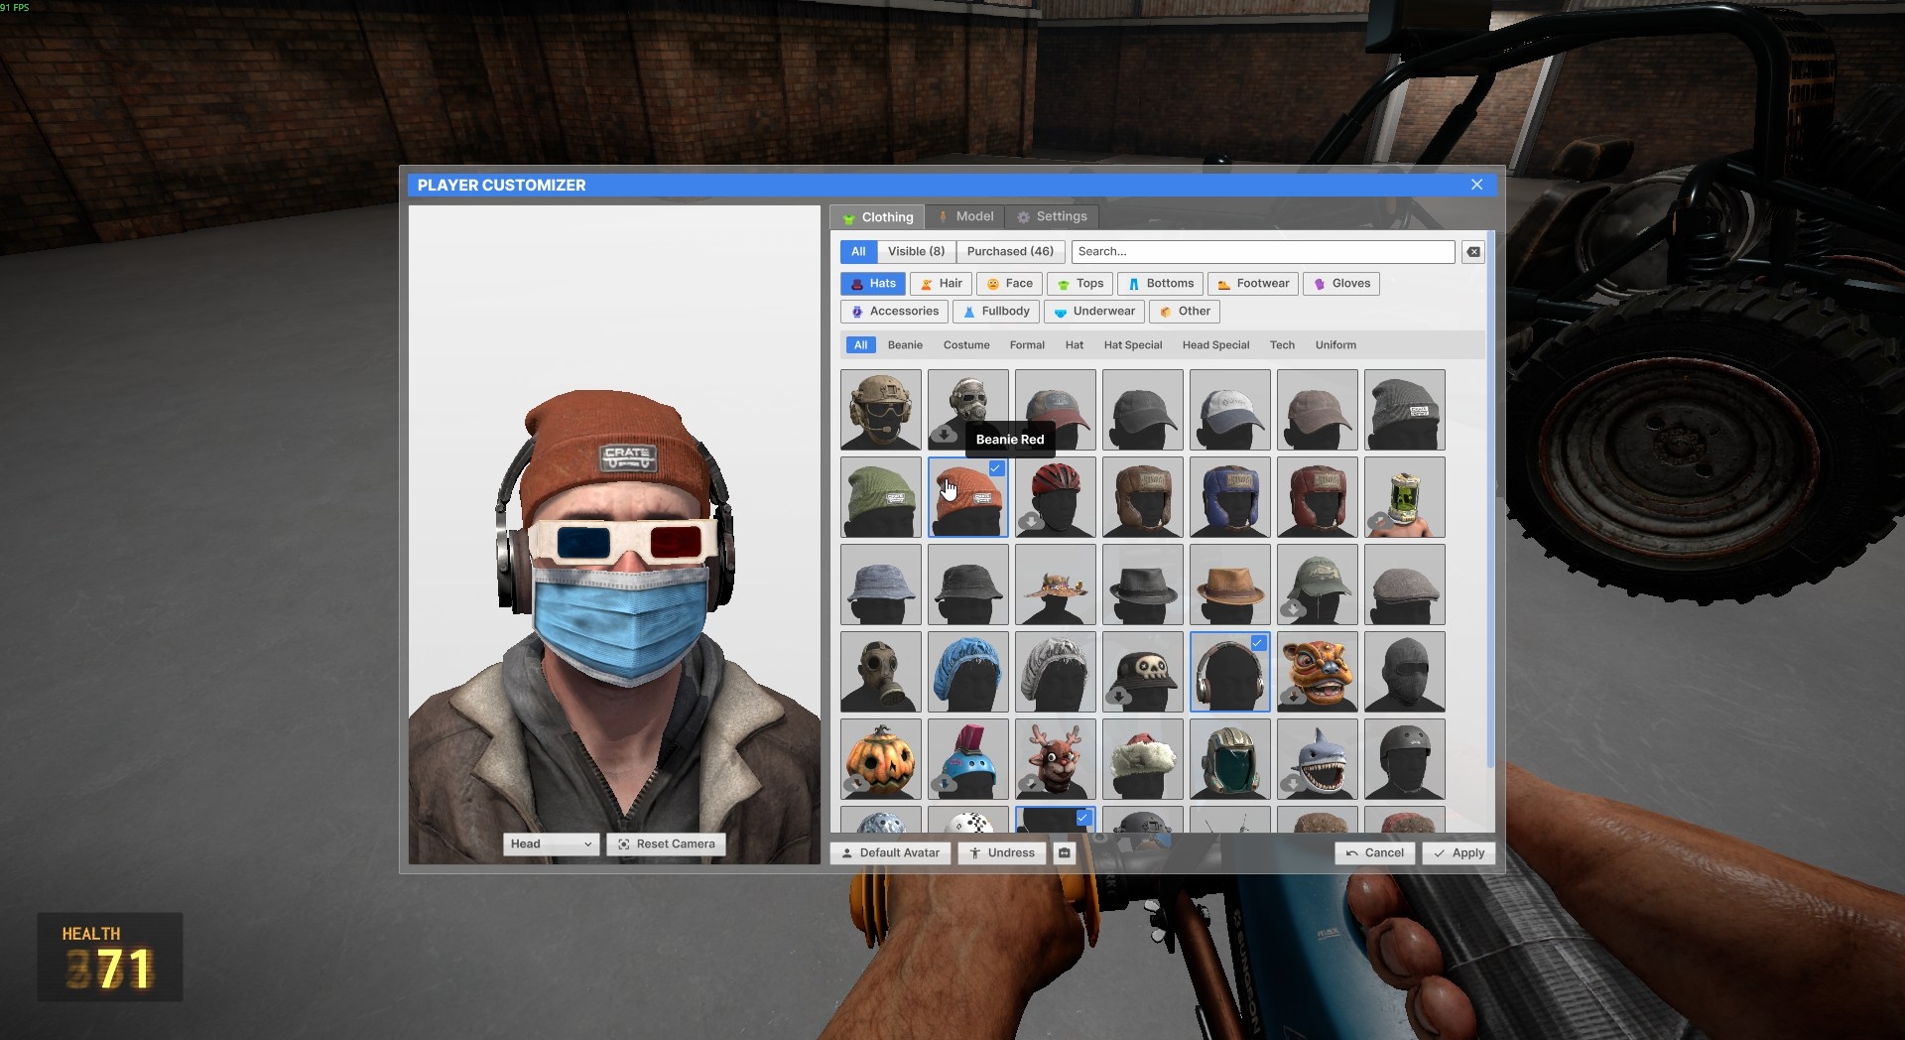Screen dimensions: 1905x1040
Task: Click the Apply button
Action: (1459, 852)
